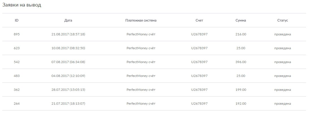Viewport: 310px width, 116px height.
Task: Click the Дата column header
Action: click(68, 20)
